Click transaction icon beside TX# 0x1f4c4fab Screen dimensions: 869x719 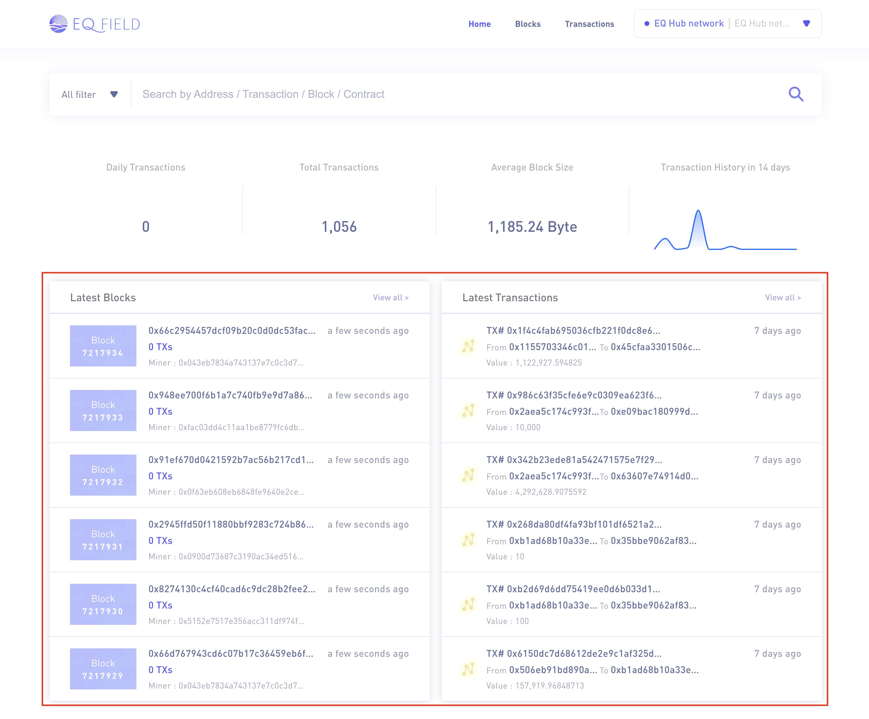click(x=468, y=346)
